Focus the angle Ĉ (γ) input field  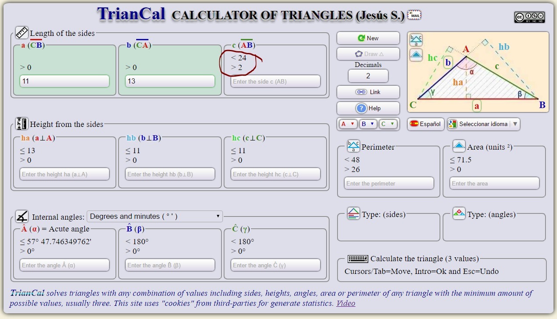[x=275, y=265]
